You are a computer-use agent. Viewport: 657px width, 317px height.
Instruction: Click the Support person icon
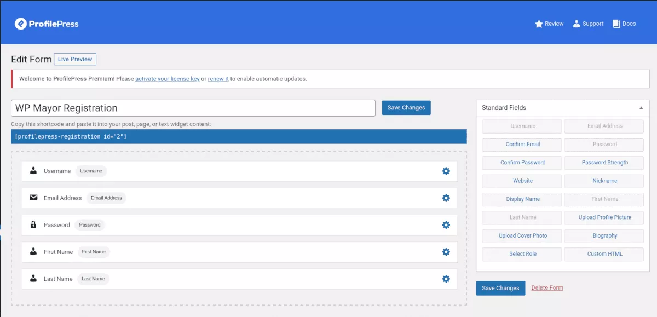tap(577, 24)
